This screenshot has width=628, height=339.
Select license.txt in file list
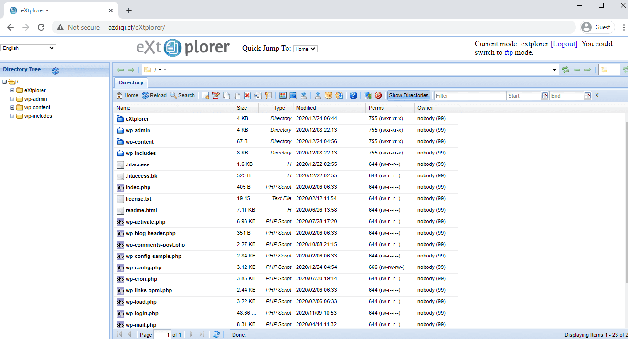[138, 199]
